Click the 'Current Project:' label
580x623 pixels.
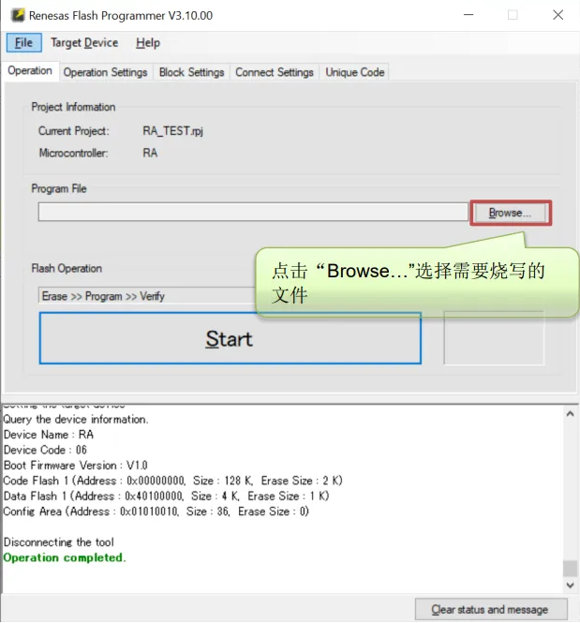(73, 131)
